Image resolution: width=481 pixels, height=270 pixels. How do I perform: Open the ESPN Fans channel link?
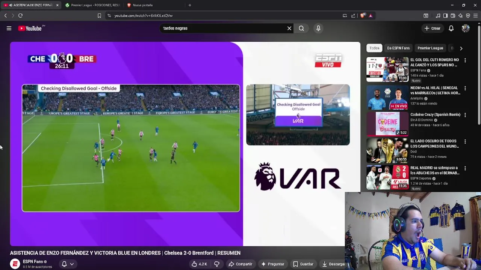point(33,261)
